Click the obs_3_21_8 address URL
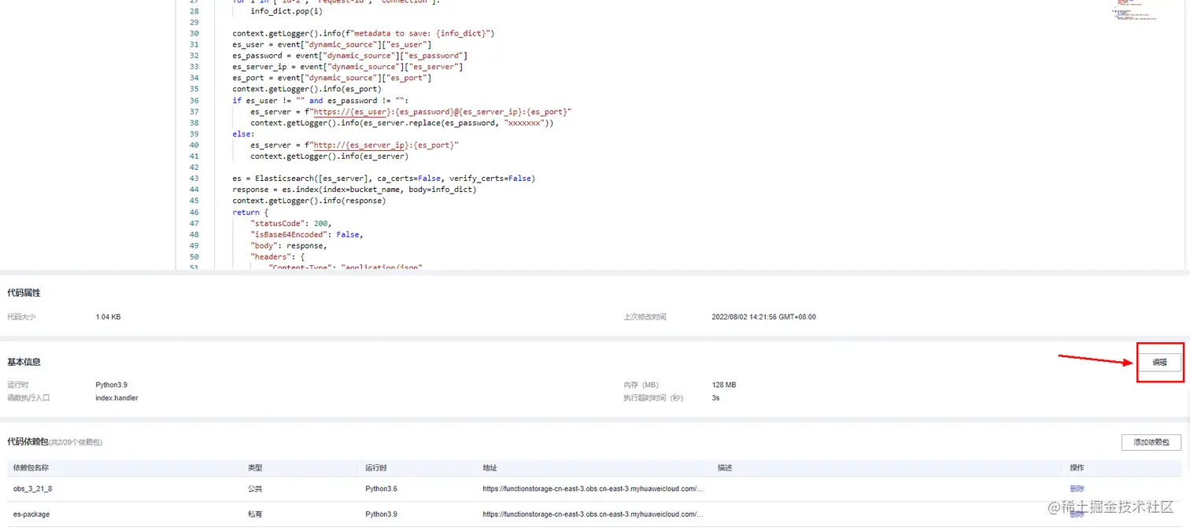This screenshot has height=531, width=1190. point(593,489)
